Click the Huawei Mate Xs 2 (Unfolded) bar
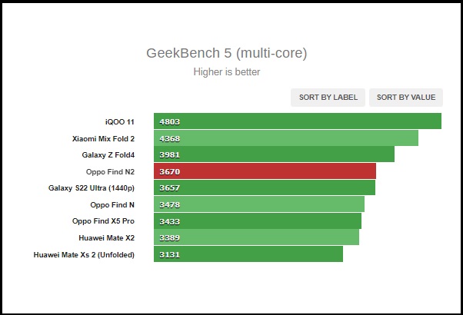463x315 pixels. click(248, 255)
